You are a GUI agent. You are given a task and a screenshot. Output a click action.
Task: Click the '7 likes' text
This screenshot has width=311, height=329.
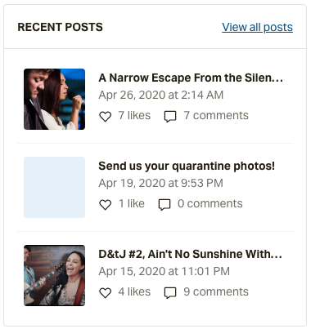tap(134, 116)
